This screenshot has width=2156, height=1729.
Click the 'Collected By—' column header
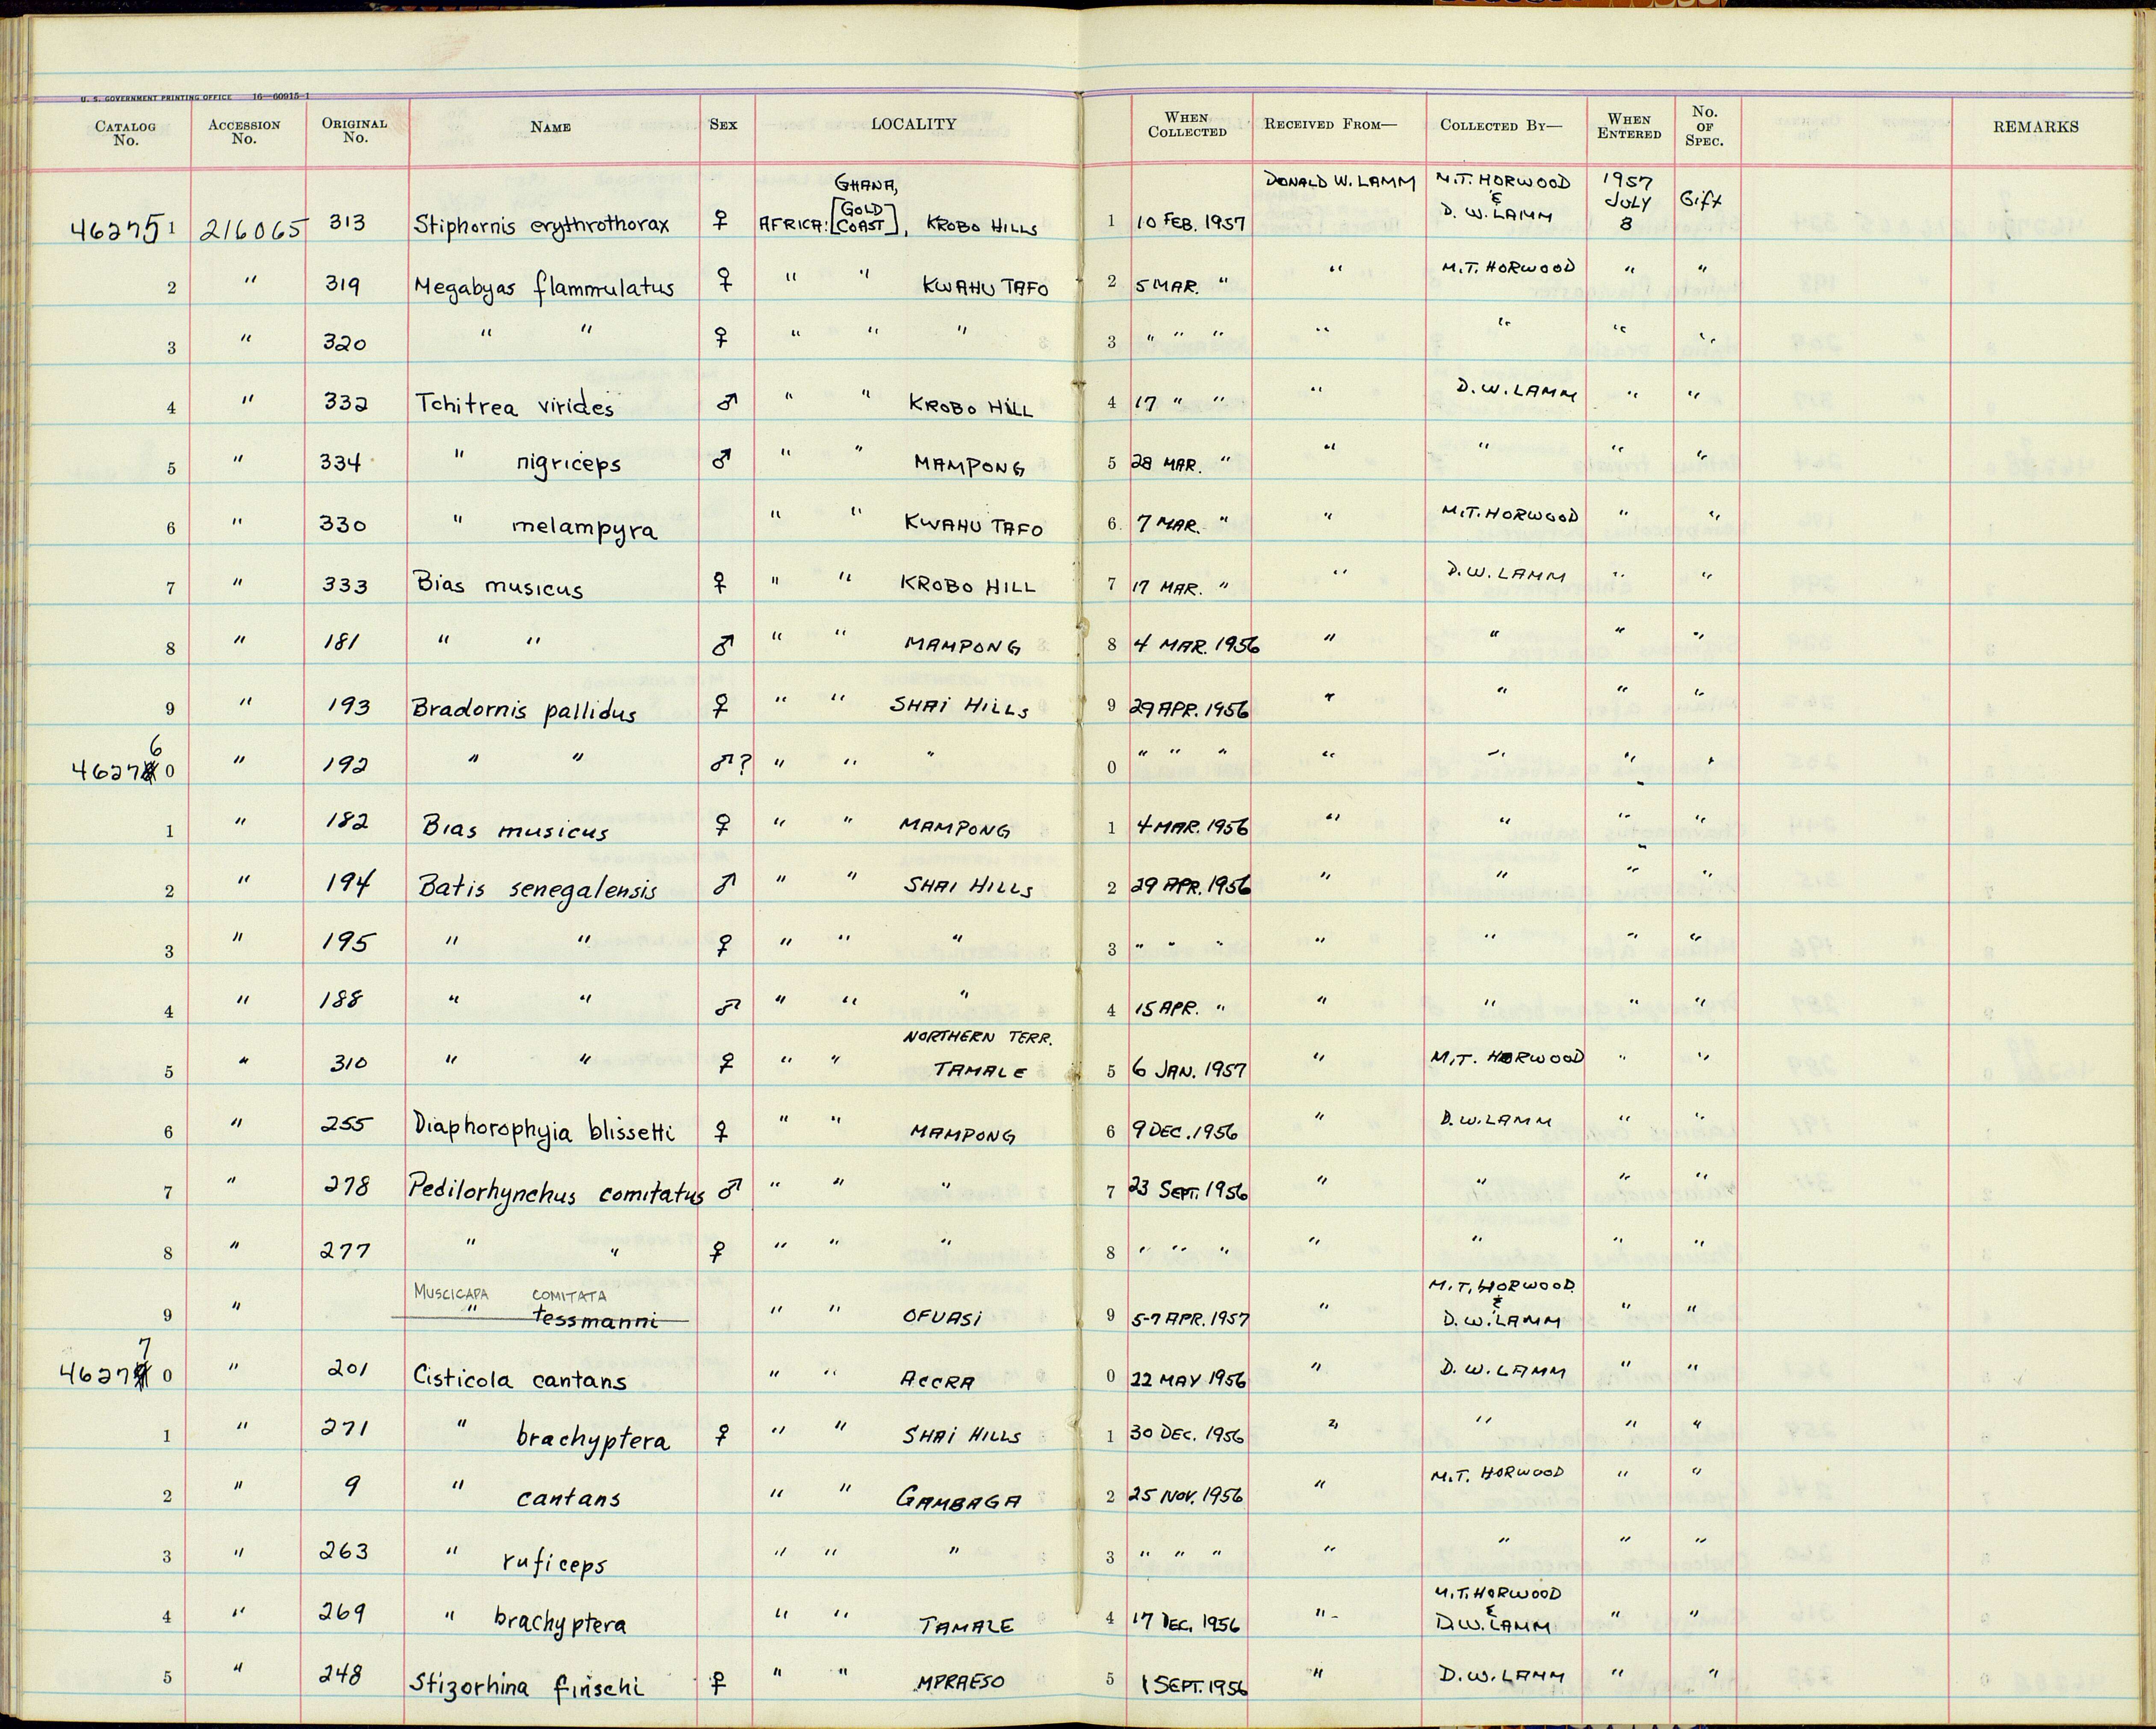[1500, 126]
